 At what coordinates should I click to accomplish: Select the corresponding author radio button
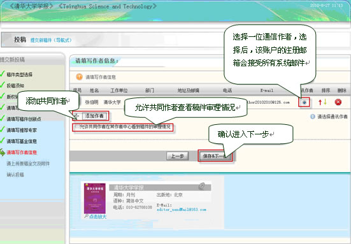click(304, 103)
